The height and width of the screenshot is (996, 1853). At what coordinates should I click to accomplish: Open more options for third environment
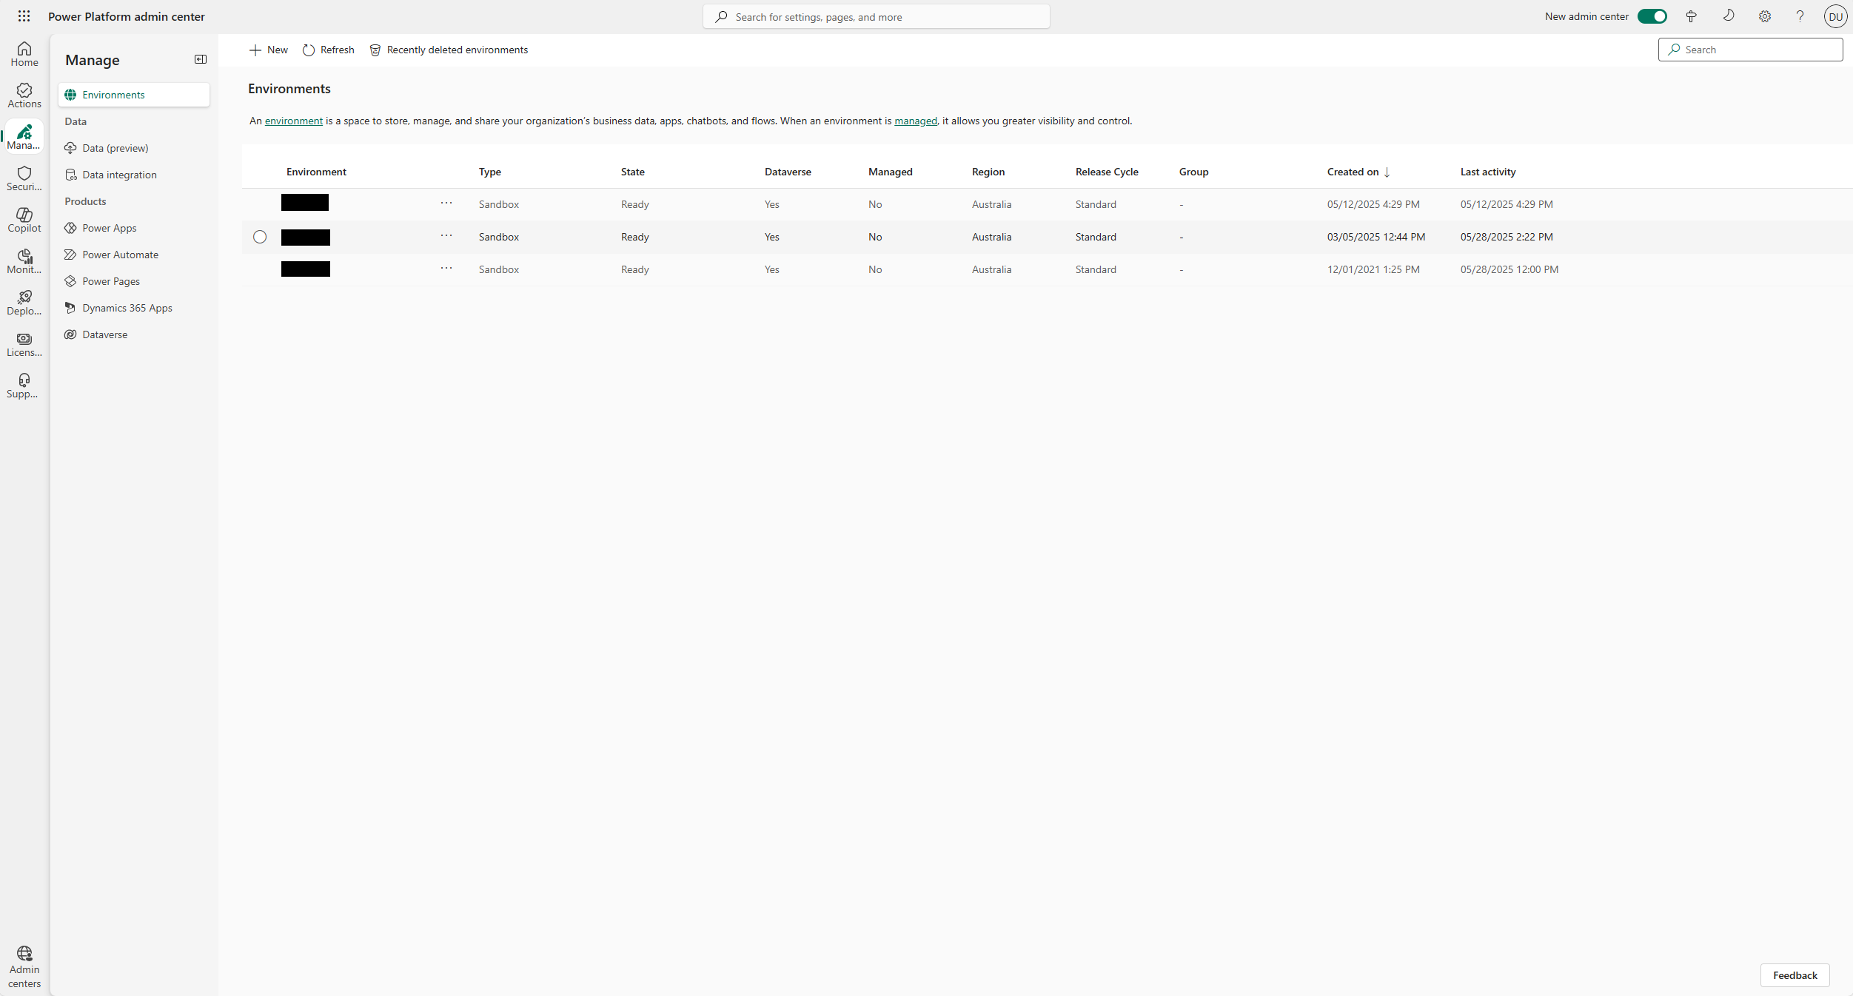point(446,269)
